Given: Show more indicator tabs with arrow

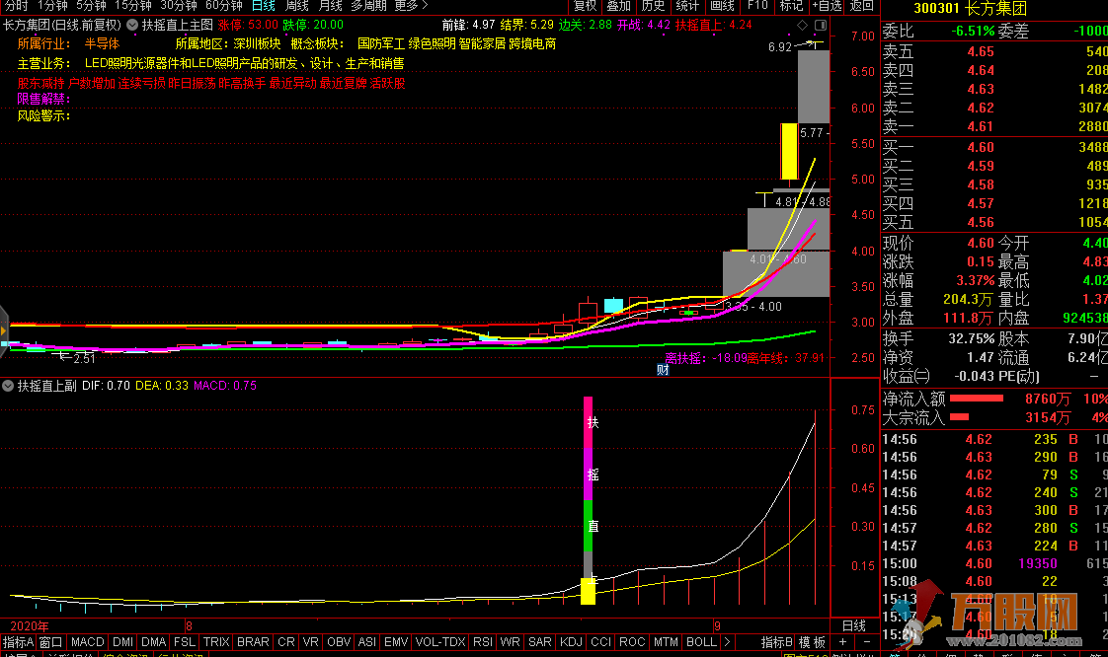Looking at the screenshot, I should 727,642.
